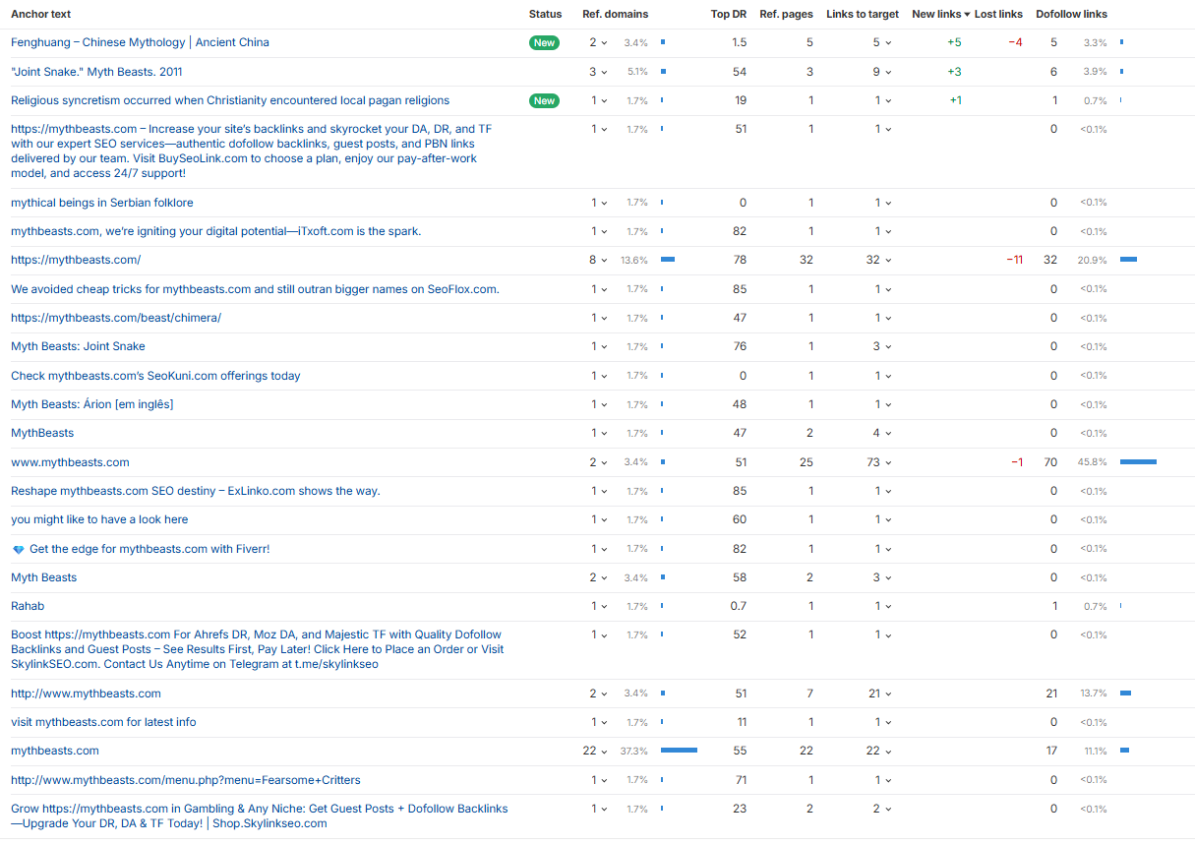Image resolution: width=1195 pixels, height=845 pixels.
Task: Open the https://mythbeasts.com/beast/chimera/ anchor link
Action: pos(116,318)
